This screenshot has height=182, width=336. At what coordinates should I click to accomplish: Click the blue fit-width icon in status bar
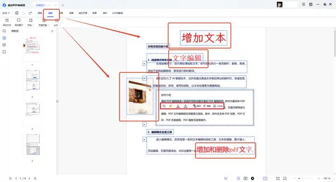[x=226, y=178]
